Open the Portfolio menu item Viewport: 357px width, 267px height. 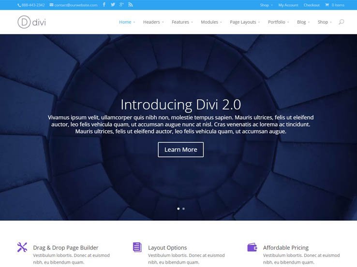[x=276, y=22]
